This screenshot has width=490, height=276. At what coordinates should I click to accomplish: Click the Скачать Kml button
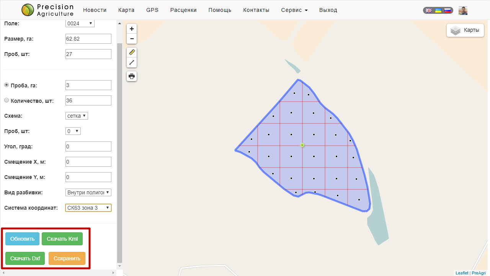pos(62,239)
